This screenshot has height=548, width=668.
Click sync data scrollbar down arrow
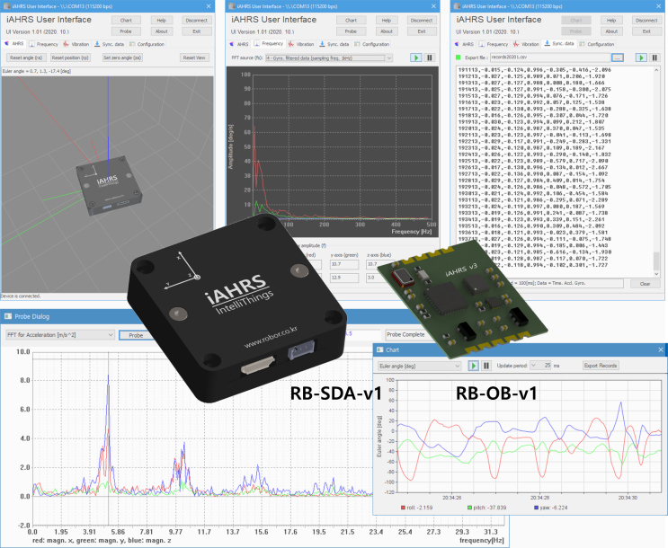(x=656, y=274)
